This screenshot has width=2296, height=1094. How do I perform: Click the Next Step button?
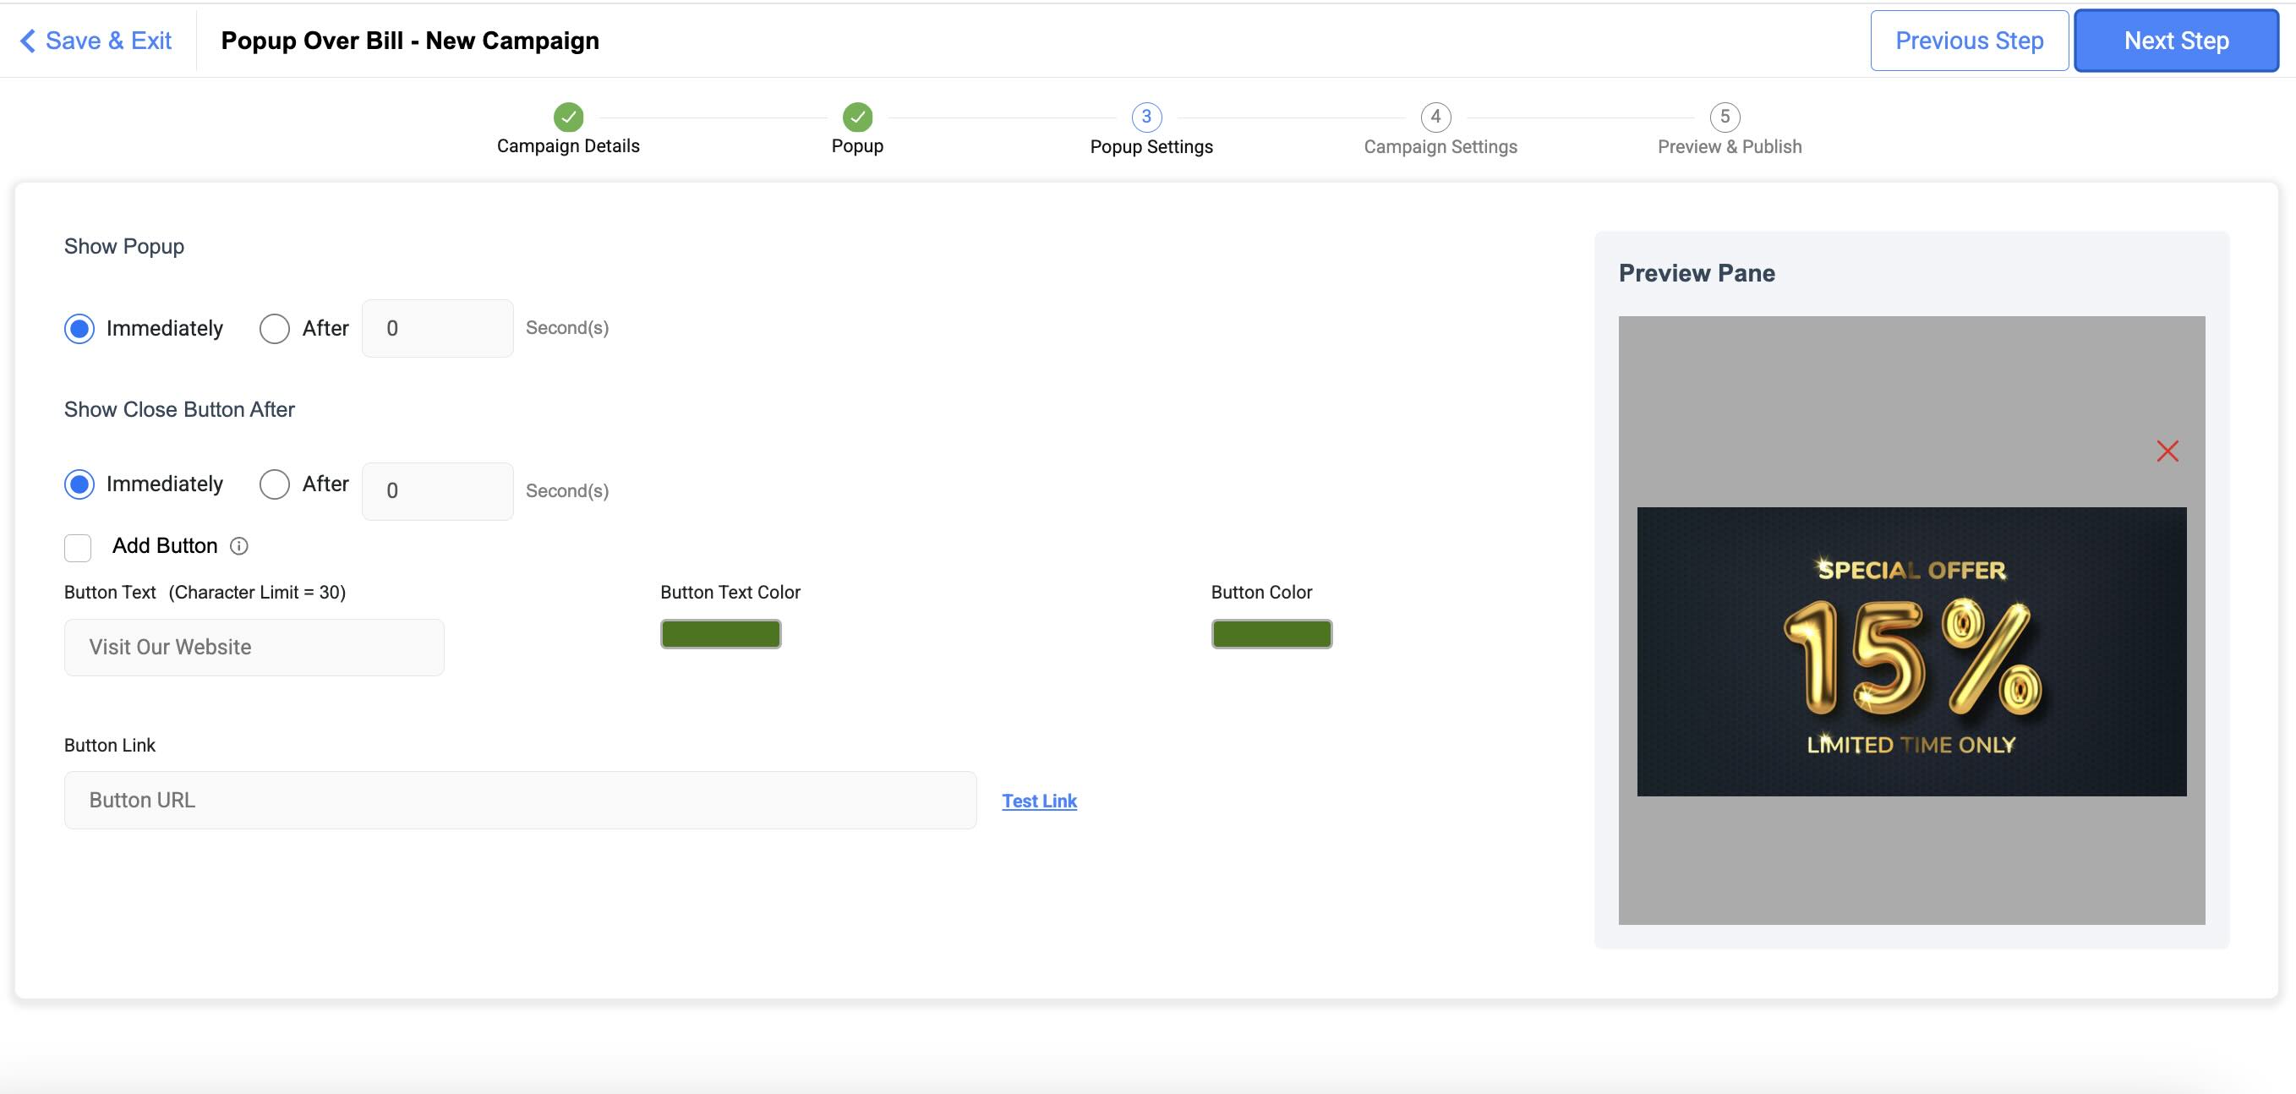pyautogui.click(x=2177, y=40)
